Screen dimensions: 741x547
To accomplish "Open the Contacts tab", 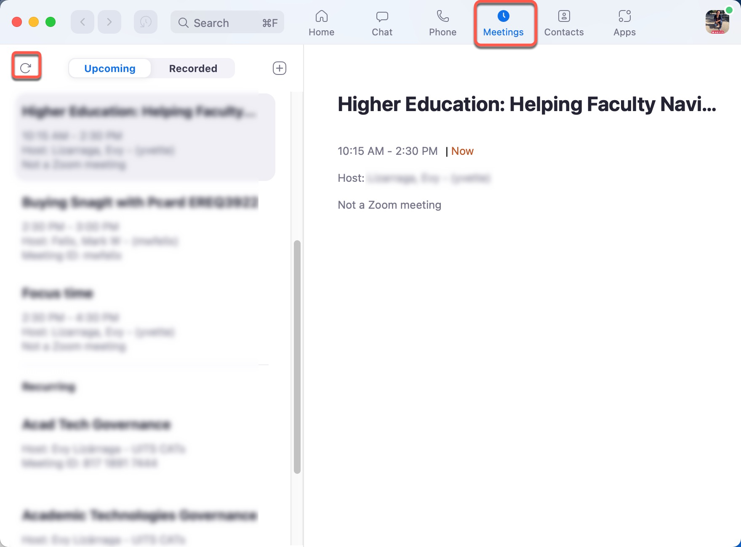I will (564, 24).
